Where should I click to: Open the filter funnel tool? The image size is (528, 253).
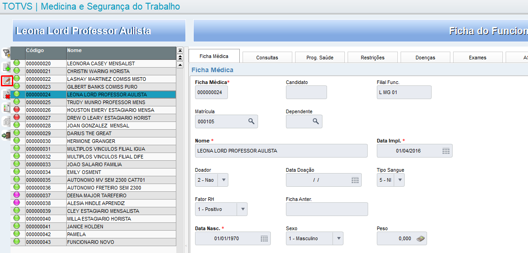(6, 53)
